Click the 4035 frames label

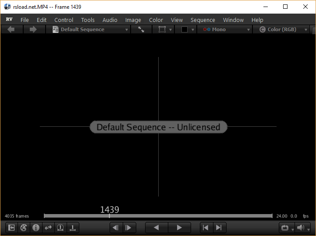(x=17, y=216)
